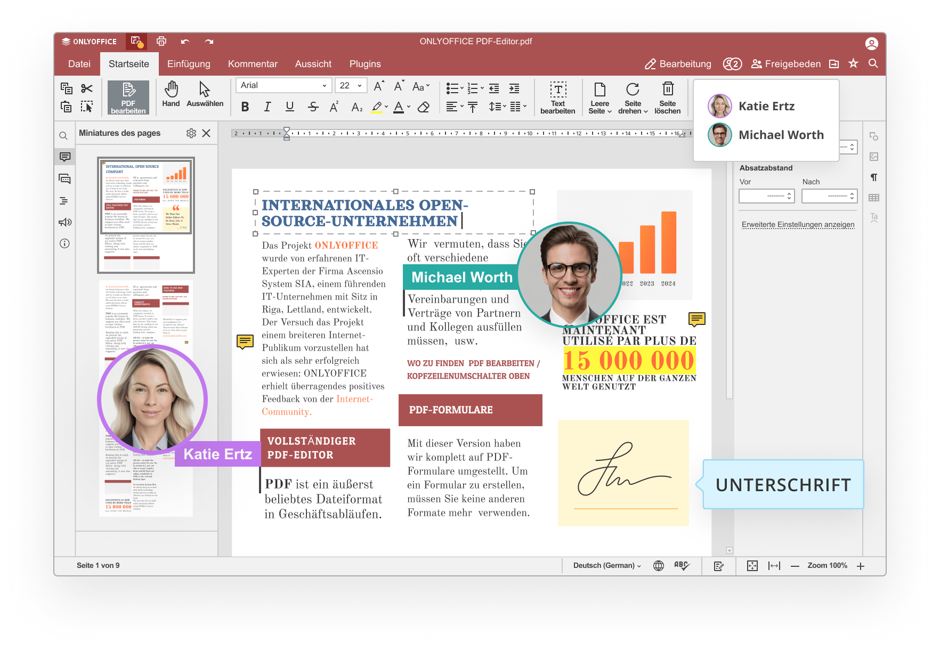The image size is (940, 651).
Task: Open the Deutsch (German) language selector
Action: pyautogui.click(x=606, y=566)
